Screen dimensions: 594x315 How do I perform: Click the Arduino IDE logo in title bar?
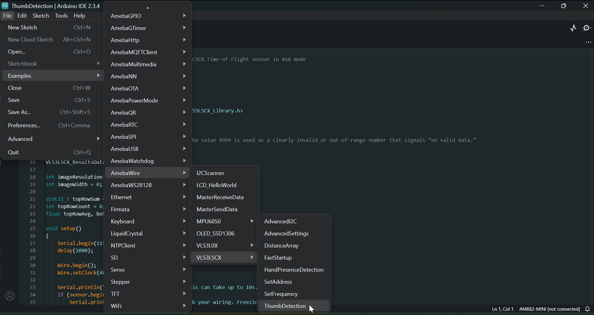pyautogui.click(x=5, y=6)
